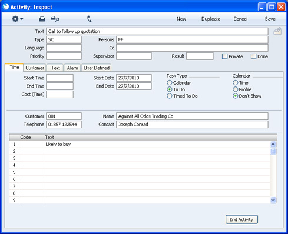This screenshot has width=288, height=234.
Task: Switch to the Alarm tab
Action: [72, 68]
